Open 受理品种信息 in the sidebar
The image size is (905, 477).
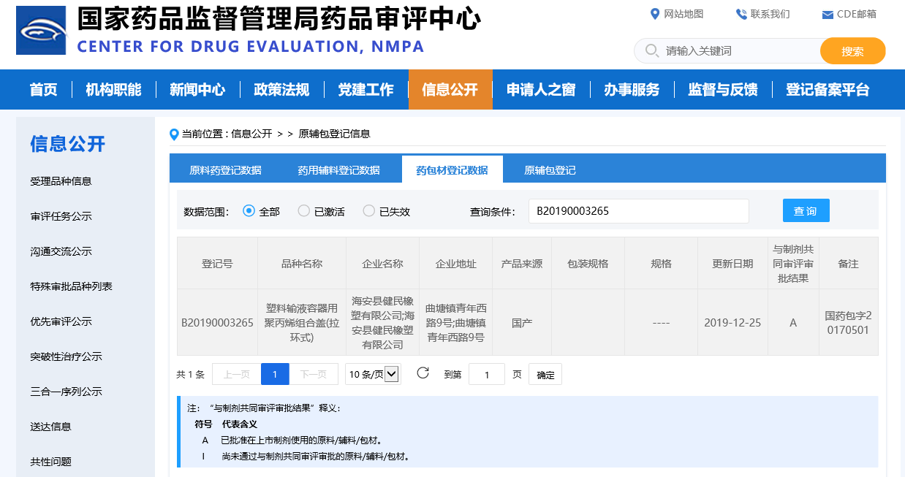[x=61, y=181]
